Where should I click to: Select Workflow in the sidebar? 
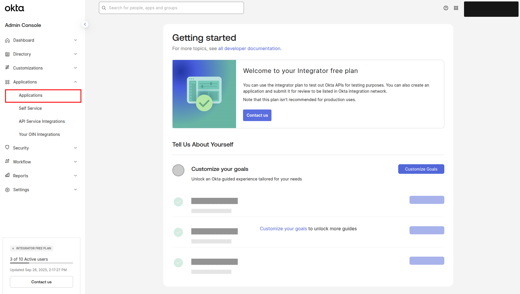coord(22,162)
